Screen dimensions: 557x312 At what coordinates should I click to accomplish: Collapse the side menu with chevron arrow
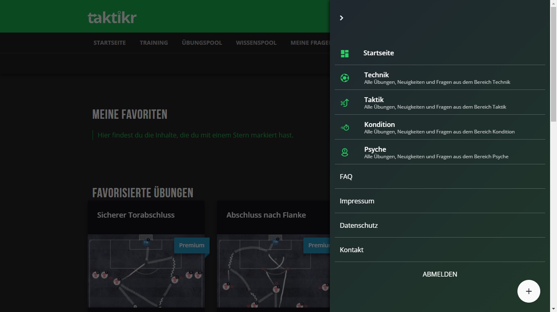[341, 18]
